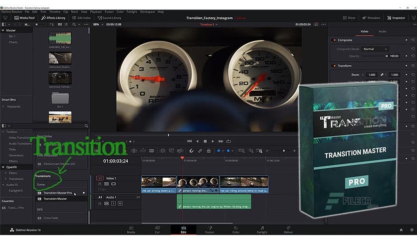Switch media pool to thumbnail view

pos(60,24)
